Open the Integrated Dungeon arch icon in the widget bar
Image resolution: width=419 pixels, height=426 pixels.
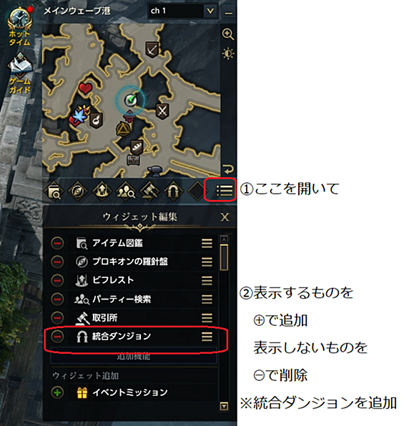(x=174, y=191)
